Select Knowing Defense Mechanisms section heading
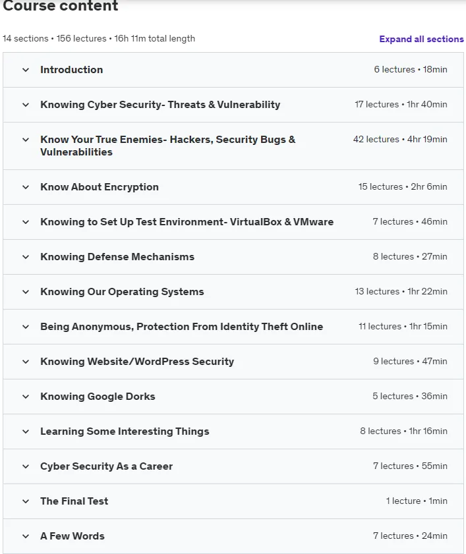Image resolution: width=466 pixels, height=554 pixels. click(x=117, y=257)
